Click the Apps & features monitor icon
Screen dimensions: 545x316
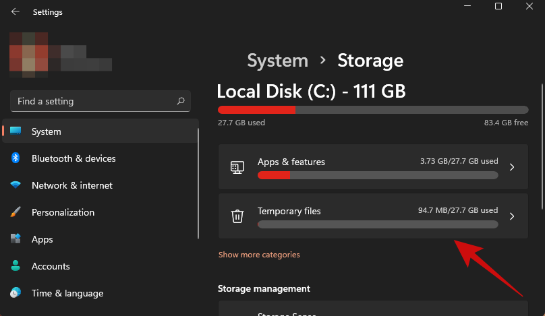click(237, 167)
